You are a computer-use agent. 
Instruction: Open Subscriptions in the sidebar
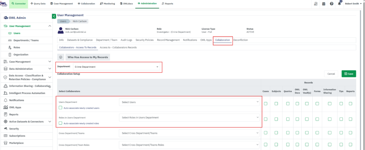[17, 136]
